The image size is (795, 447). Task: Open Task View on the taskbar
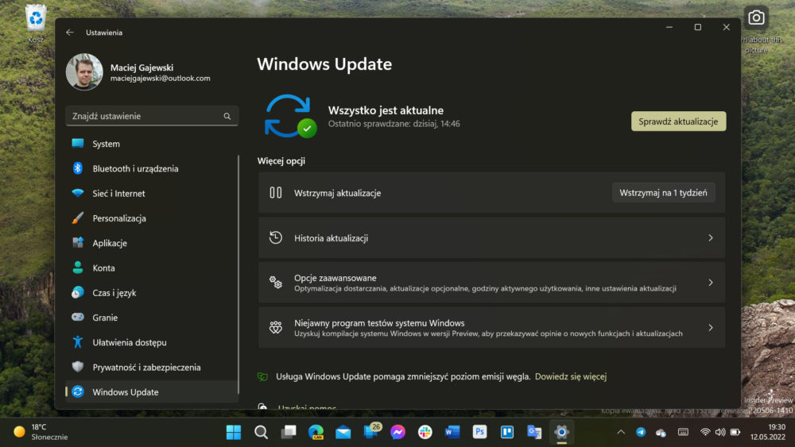(289, 432)
